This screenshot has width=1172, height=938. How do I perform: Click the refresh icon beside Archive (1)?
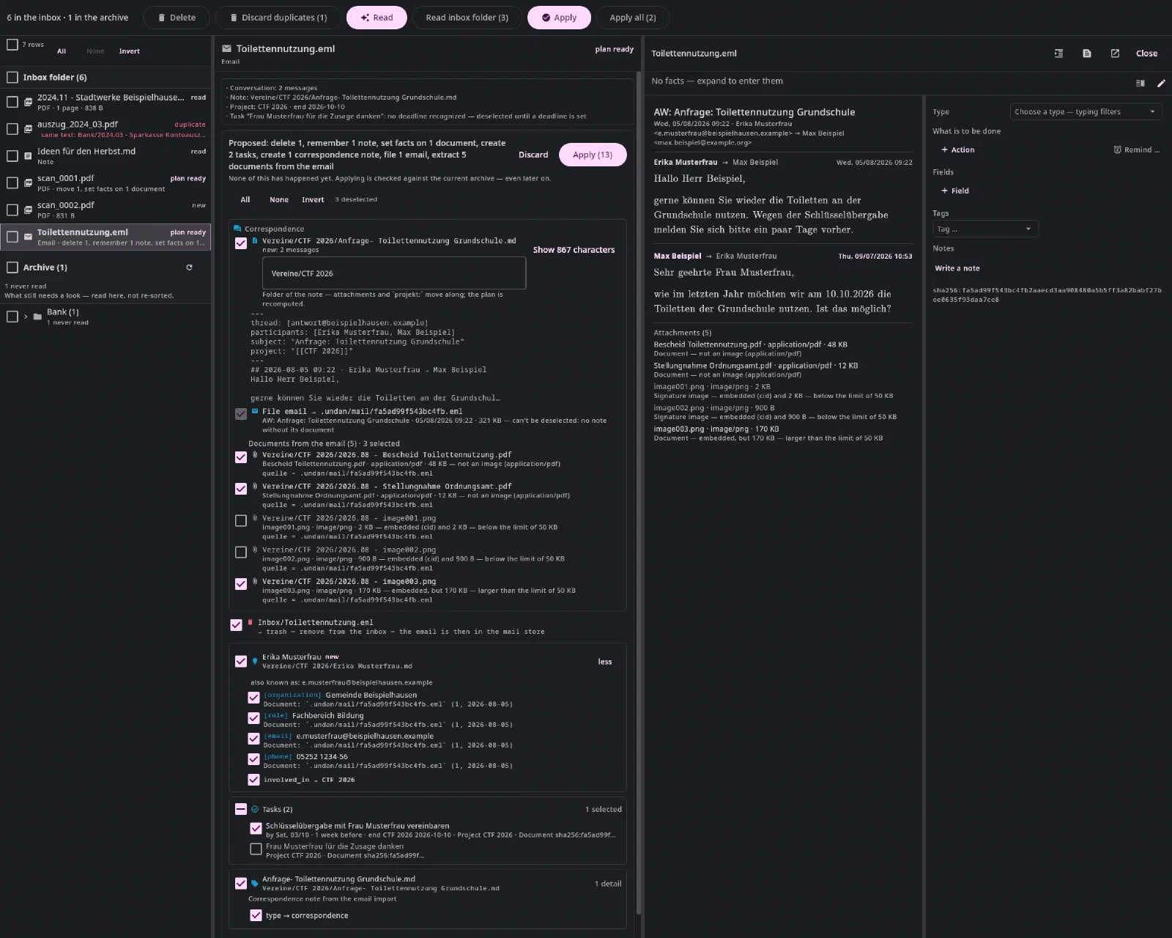189,267
